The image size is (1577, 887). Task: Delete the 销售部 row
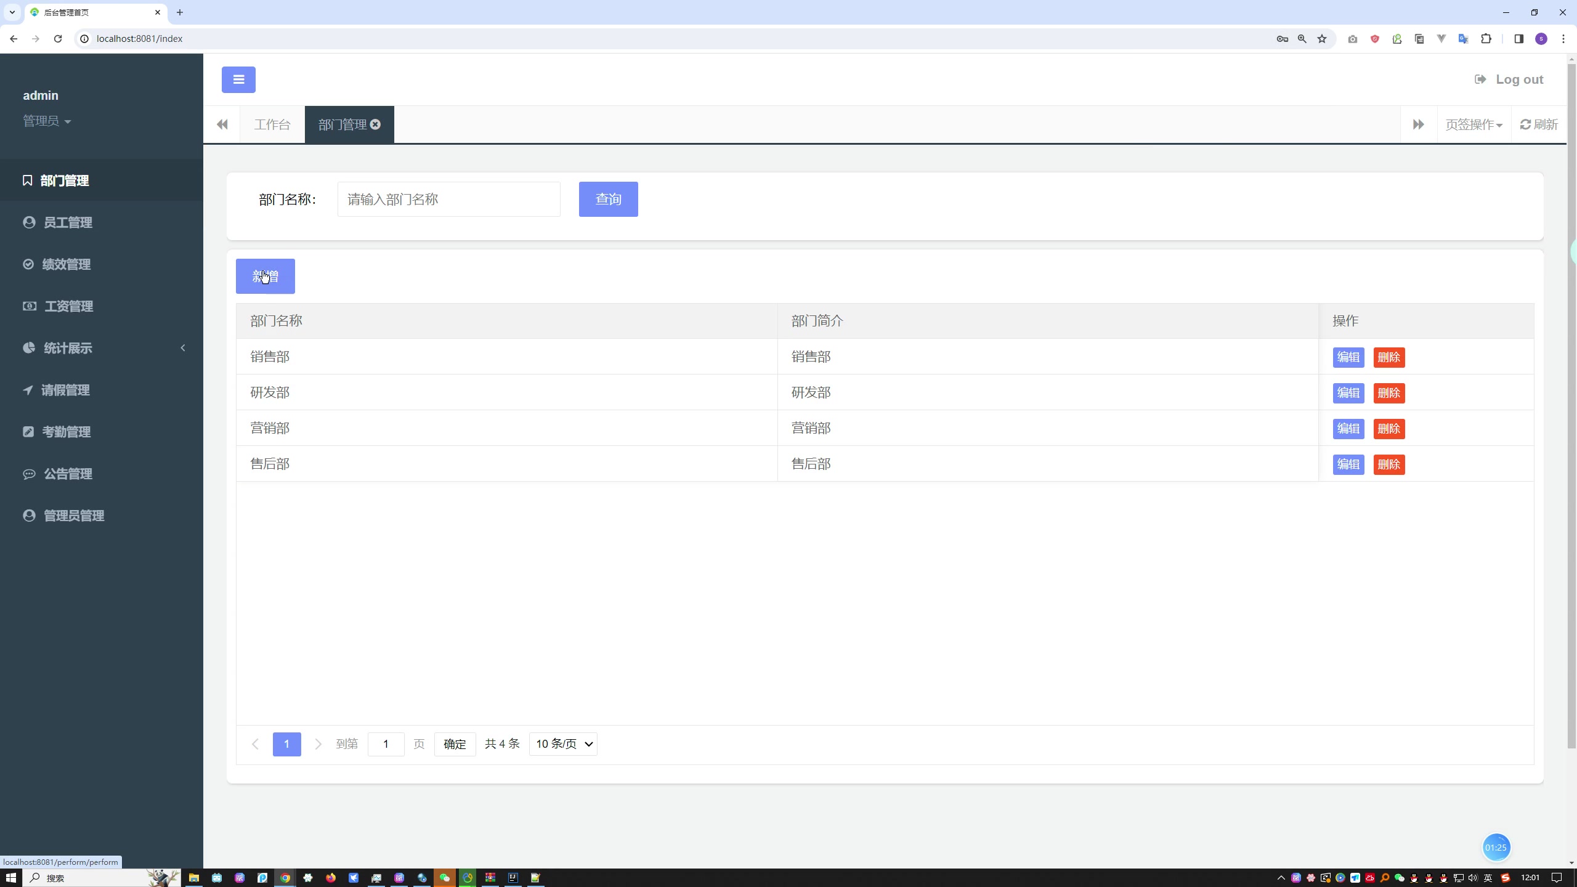(1389, 357)
